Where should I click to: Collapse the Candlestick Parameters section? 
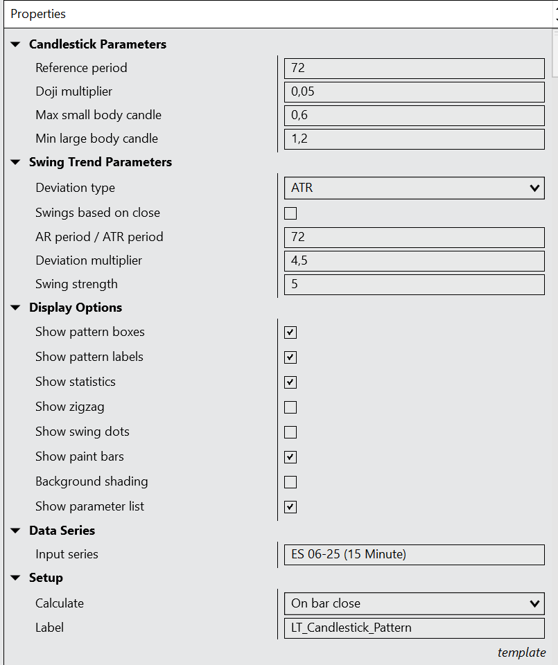click(x=15, y=44)
